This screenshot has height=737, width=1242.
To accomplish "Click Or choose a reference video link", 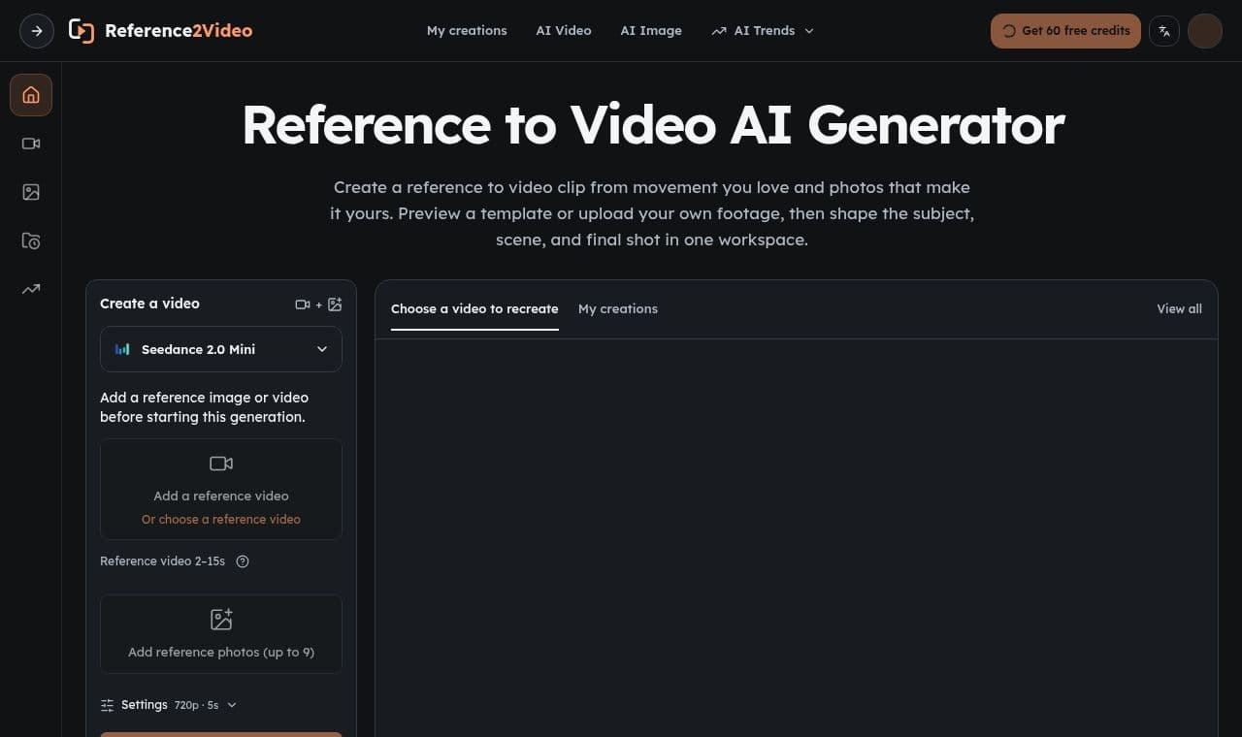I will 221,520.
